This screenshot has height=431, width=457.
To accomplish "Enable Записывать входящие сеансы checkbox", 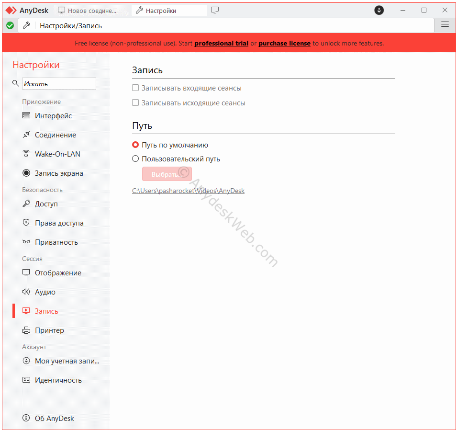I will pyautogui.click(x=135, y=88).
